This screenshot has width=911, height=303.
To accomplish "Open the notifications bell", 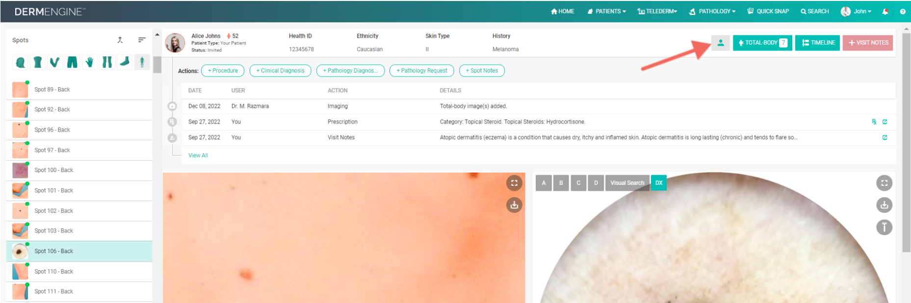I will point(885,11).
